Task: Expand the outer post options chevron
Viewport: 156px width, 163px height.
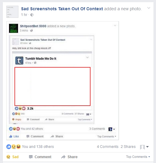Action: click(x=149, y=8)
